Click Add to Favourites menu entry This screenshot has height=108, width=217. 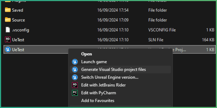[120, 100]
